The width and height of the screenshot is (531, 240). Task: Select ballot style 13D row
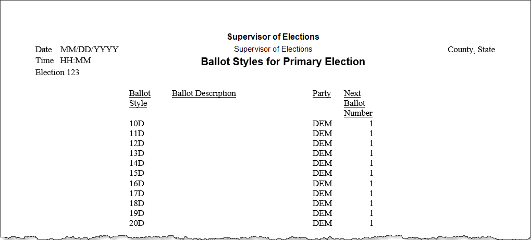pyautogui.click(x=251, y=153)
